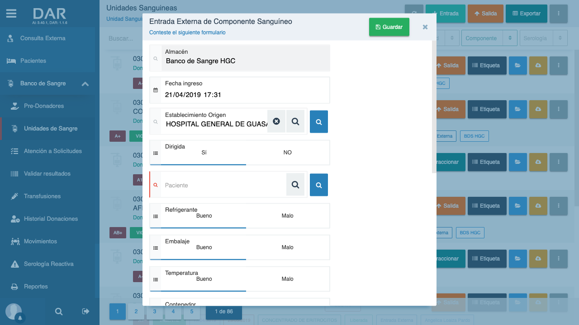Click folder icon in first unit row
The image size is (579, 325).
[517, 65]
